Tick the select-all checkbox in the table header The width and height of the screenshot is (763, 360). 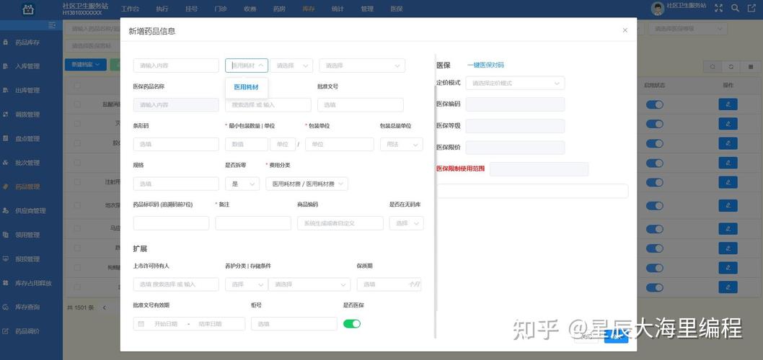[x=77, y=86]
